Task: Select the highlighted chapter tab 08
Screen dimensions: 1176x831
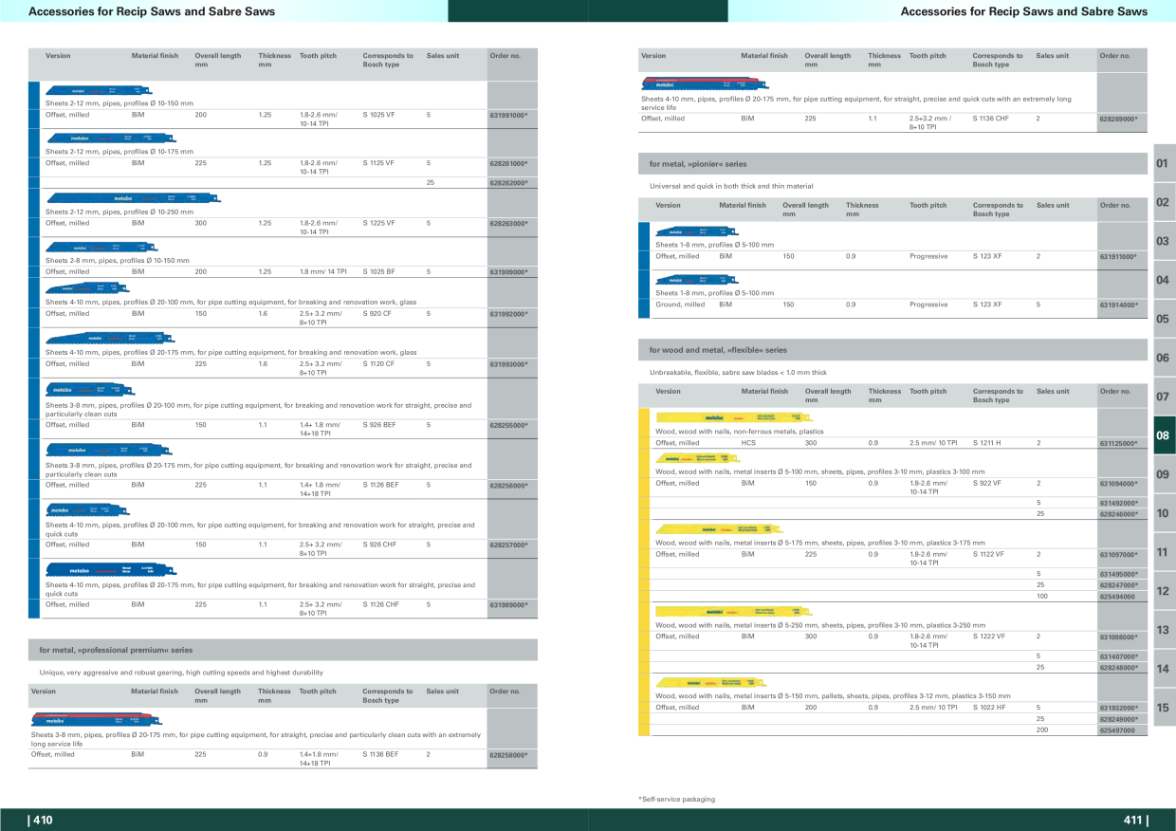Action: [x=1163, y=435]
